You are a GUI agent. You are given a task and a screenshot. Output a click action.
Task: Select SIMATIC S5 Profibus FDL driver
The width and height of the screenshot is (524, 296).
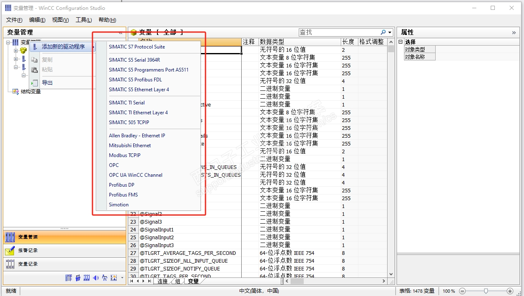tap(148, 79)
